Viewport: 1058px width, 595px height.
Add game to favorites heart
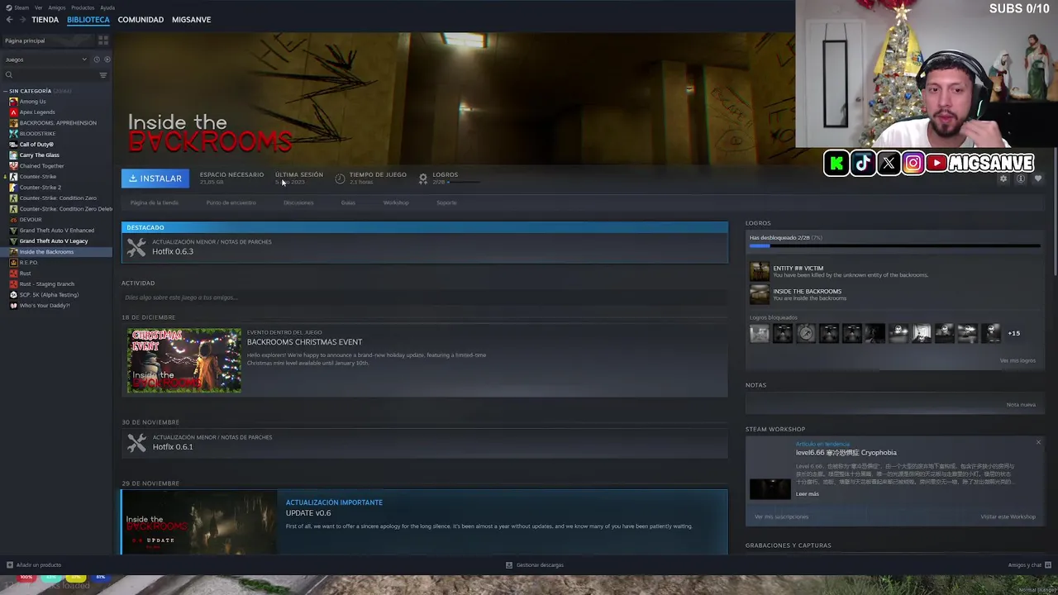pyautogui.click(x=1038, y=178)
